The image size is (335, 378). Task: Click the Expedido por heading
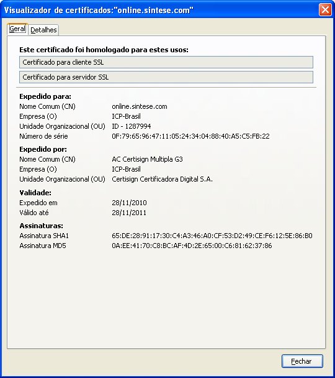(43, 149)
